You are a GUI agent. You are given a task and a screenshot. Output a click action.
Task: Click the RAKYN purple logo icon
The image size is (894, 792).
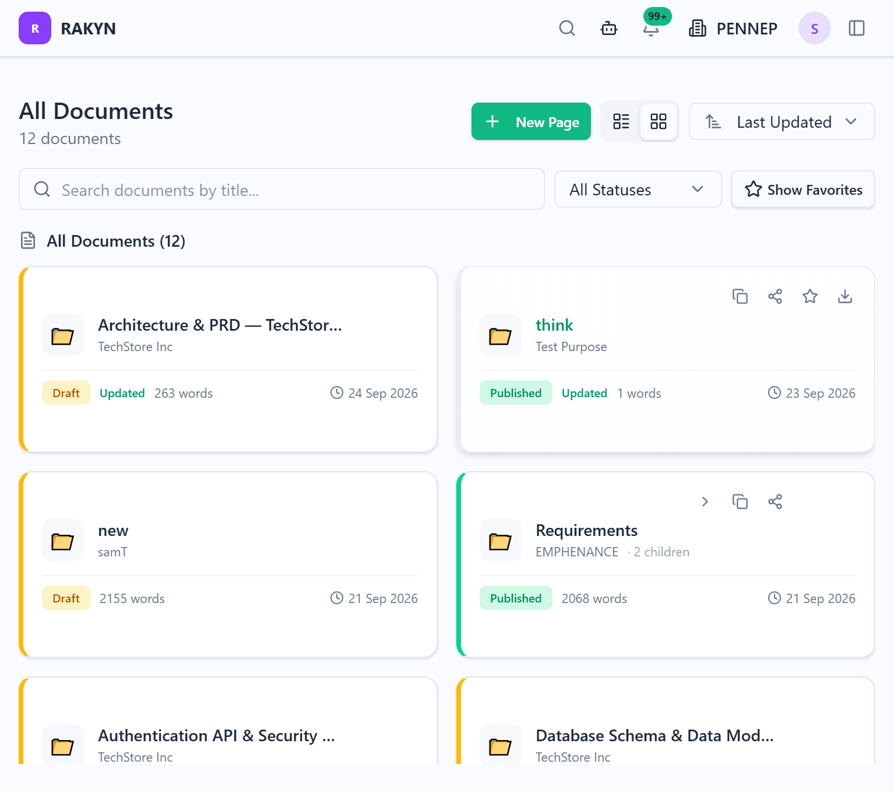pyautogui.click(x=35, y=28)
